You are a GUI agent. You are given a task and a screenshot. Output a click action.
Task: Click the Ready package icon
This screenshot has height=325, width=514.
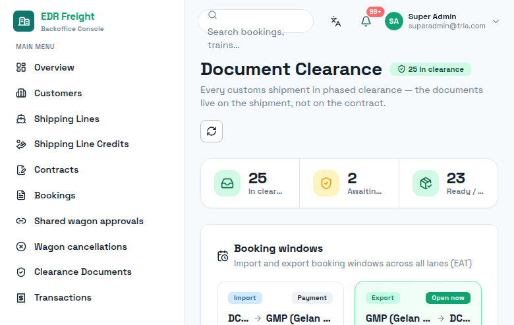[x=426, y=183]
